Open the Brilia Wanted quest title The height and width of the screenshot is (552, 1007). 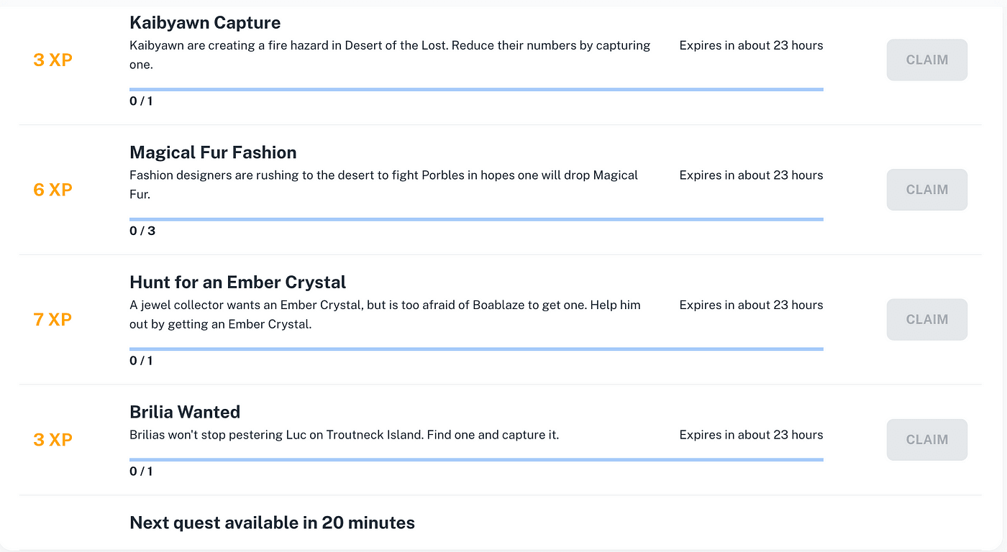185,412
